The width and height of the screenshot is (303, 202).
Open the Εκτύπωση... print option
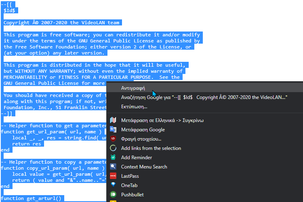click(x=205, y=107)
